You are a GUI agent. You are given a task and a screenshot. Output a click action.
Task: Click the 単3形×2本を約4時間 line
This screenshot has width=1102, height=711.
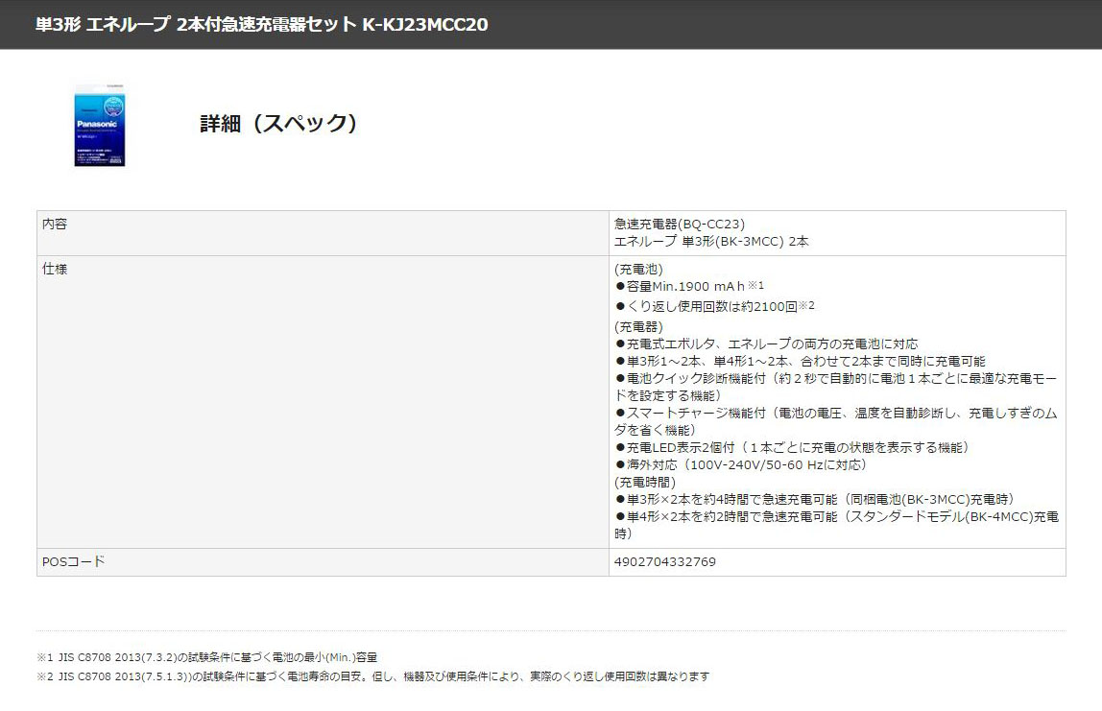[815, 500]
